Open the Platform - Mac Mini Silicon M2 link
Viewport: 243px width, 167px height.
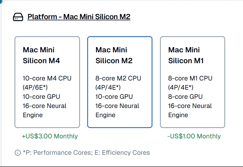[x=79, y=17]
